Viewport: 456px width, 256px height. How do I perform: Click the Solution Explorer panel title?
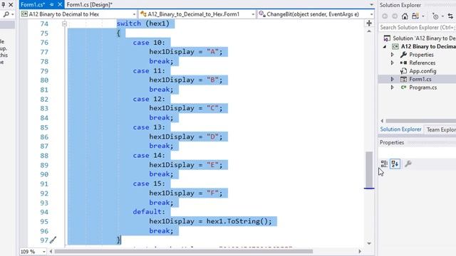coord(400,5)
